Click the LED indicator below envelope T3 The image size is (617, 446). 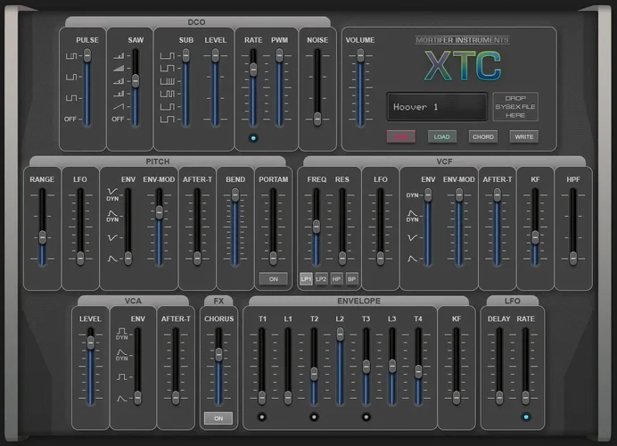click(x=366, y=417)
